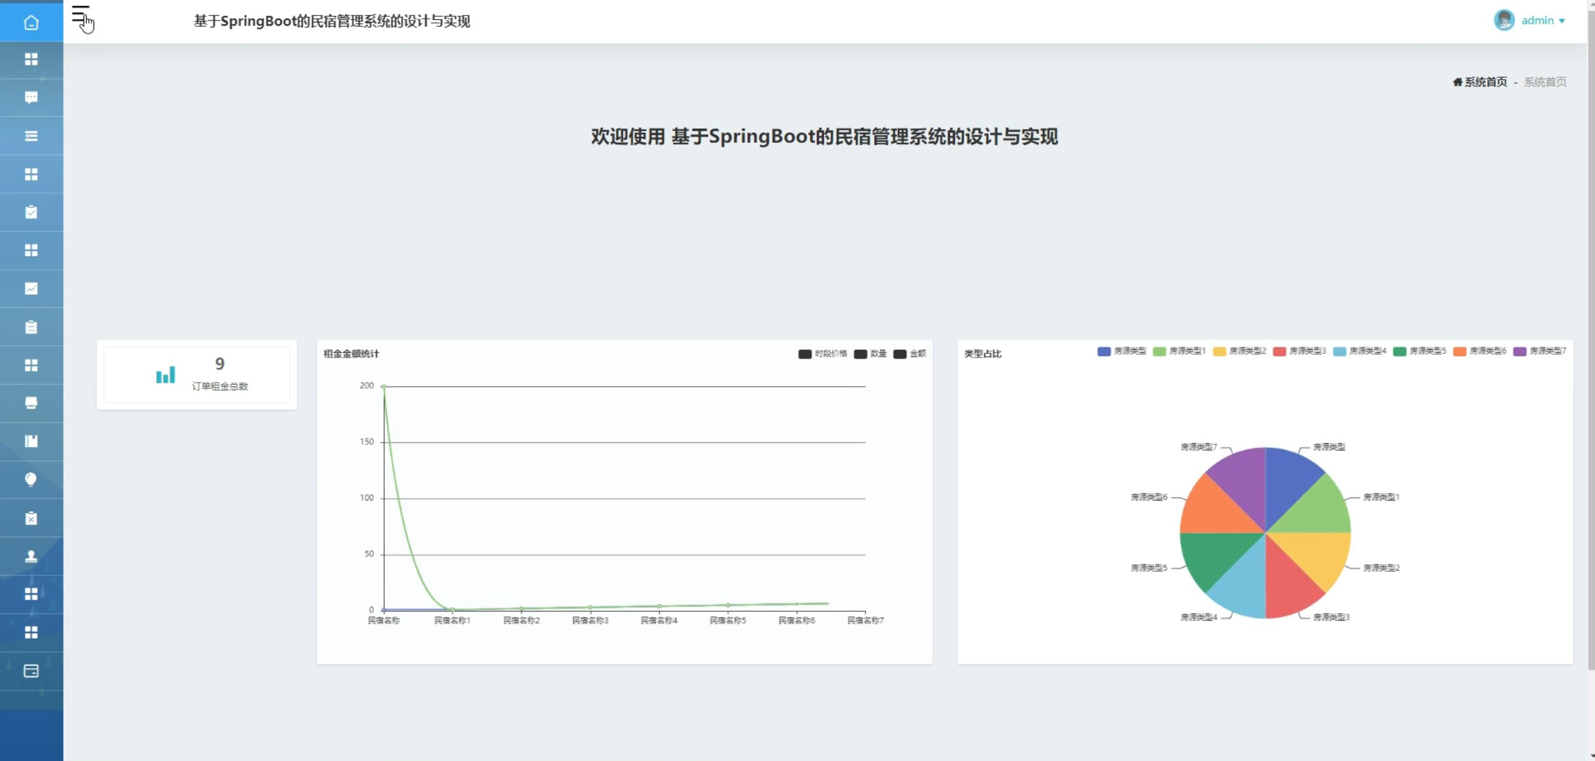The image size is (1595, 761).
Task: Click the indent list sidebar menu item
Action: [x=31, y=136]
